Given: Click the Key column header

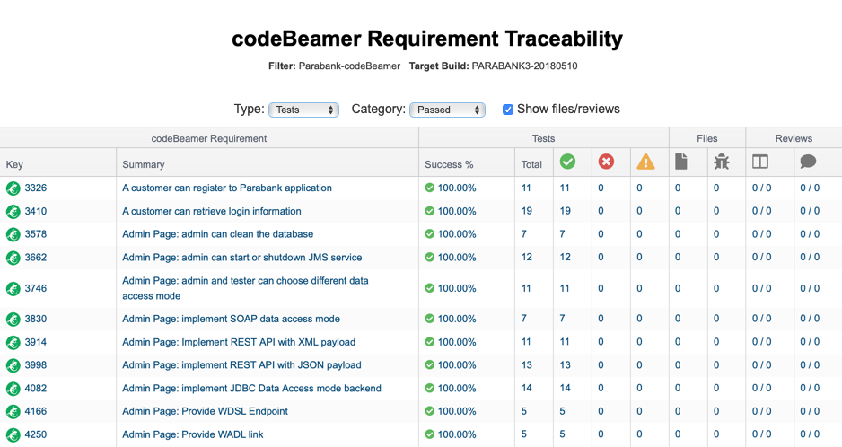Looking at the screenshot, I should [x=14, y=164].
